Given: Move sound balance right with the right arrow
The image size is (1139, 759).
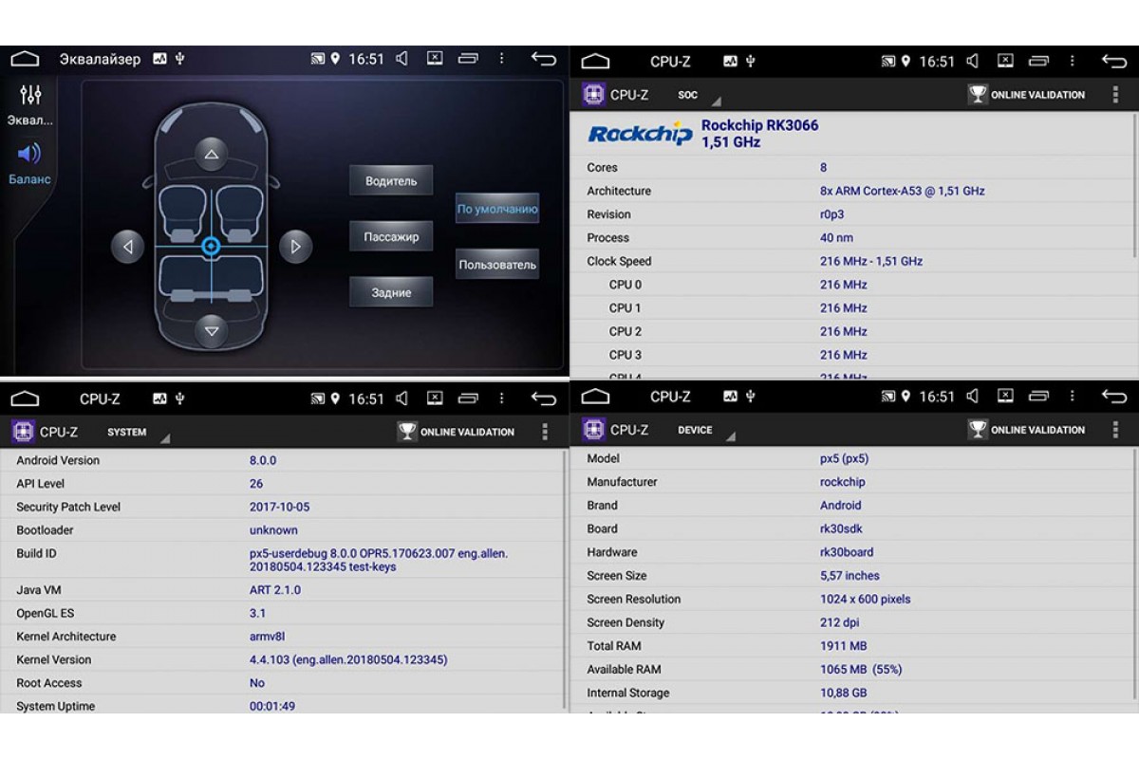Looking at the screenshot, I should click(295, 247).
